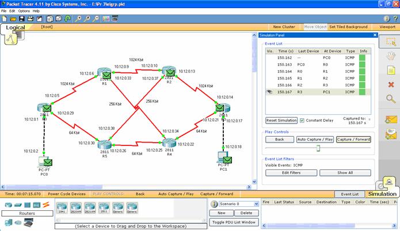
Task: Switch to the Simulation mode tab
Action: (x=383, y=194)
